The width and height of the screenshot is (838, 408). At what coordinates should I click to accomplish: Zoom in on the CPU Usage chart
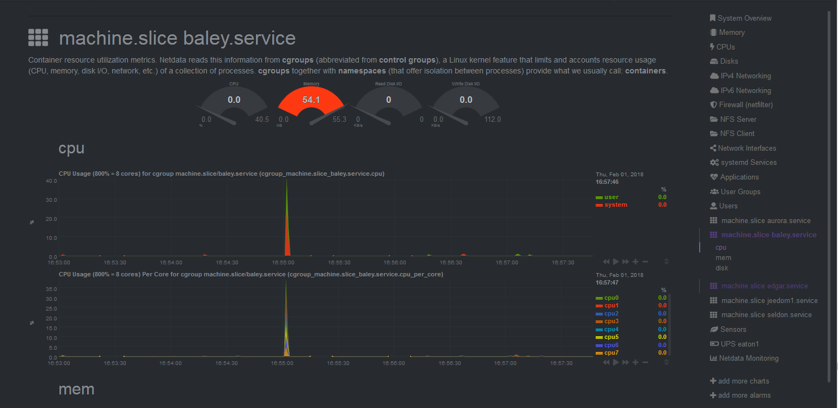coord(635,262)
